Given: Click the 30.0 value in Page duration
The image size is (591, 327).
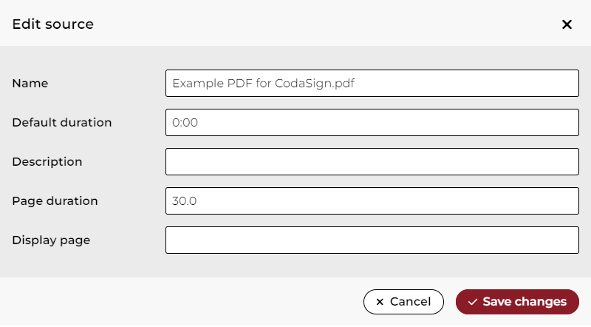Looking at the screenshot, I should click(185, 200).
